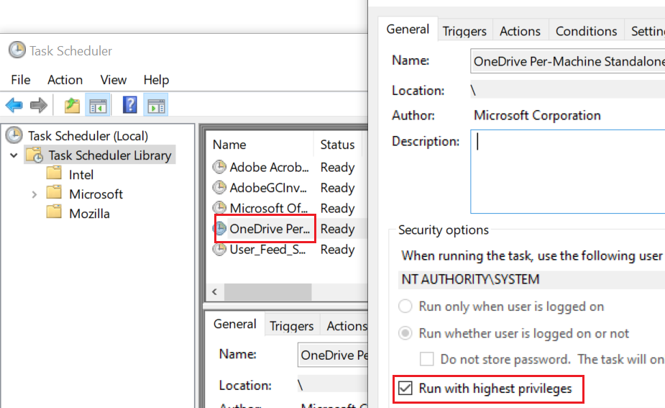Click the Task Scheduler clock icon in title bar
The height and width of the screenshot is (408, 665).
click(x=17, y=50)
